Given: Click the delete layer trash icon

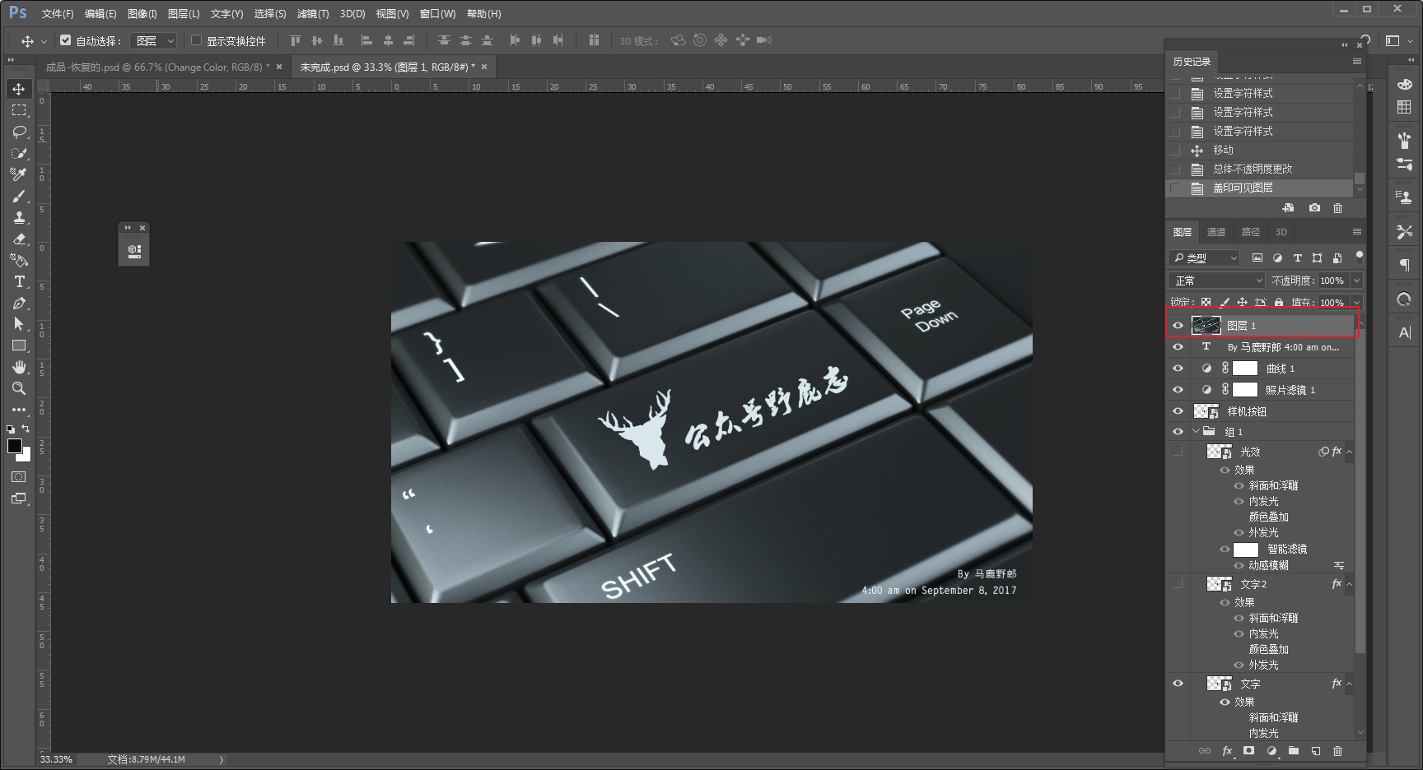Looking at the screenshot, I should coord(1337,751).
